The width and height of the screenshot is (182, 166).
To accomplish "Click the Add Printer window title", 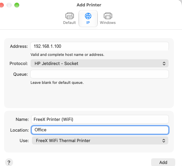I will point(89,5).
